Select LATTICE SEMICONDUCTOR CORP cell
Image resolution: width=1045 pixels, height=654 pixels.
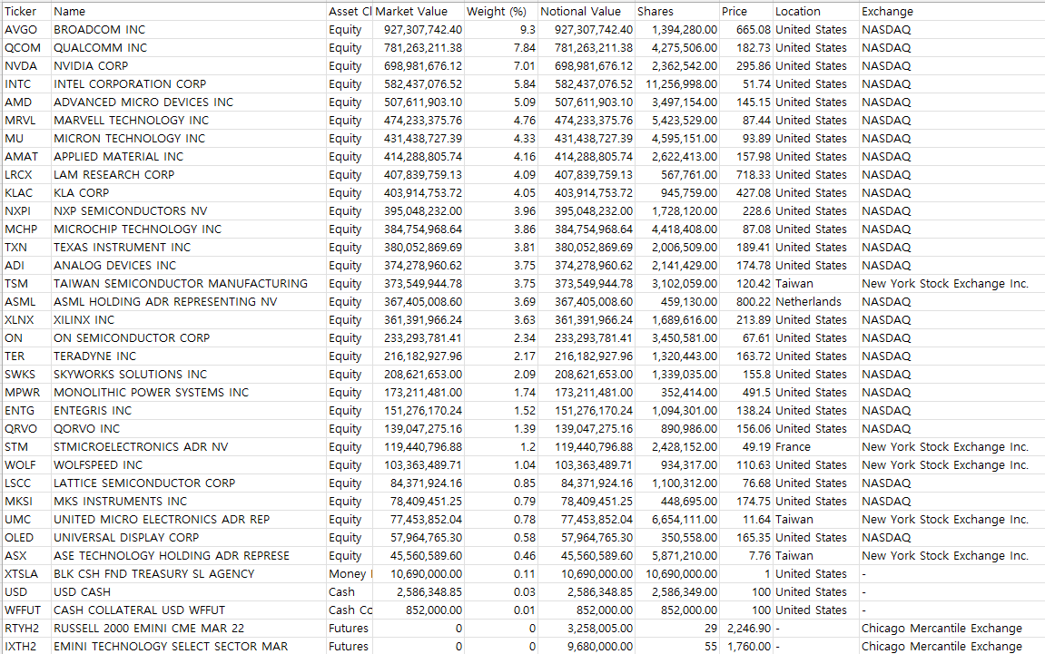click(189, 483)
